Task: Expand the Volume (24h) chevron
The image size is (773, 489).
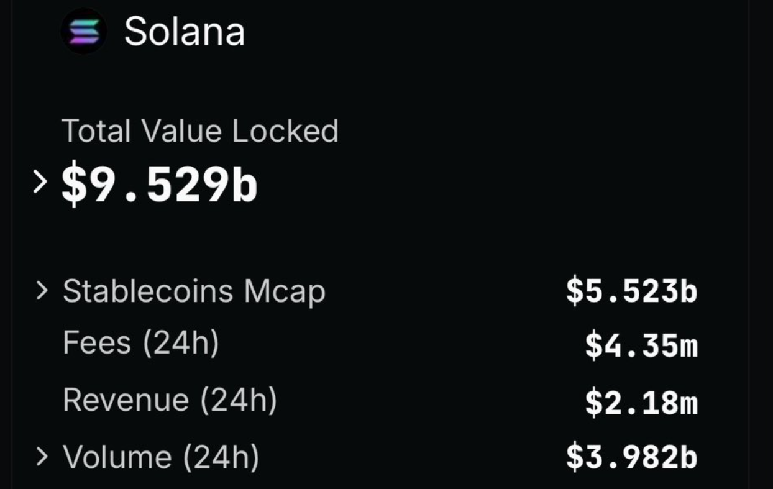Action: point(42,457)
